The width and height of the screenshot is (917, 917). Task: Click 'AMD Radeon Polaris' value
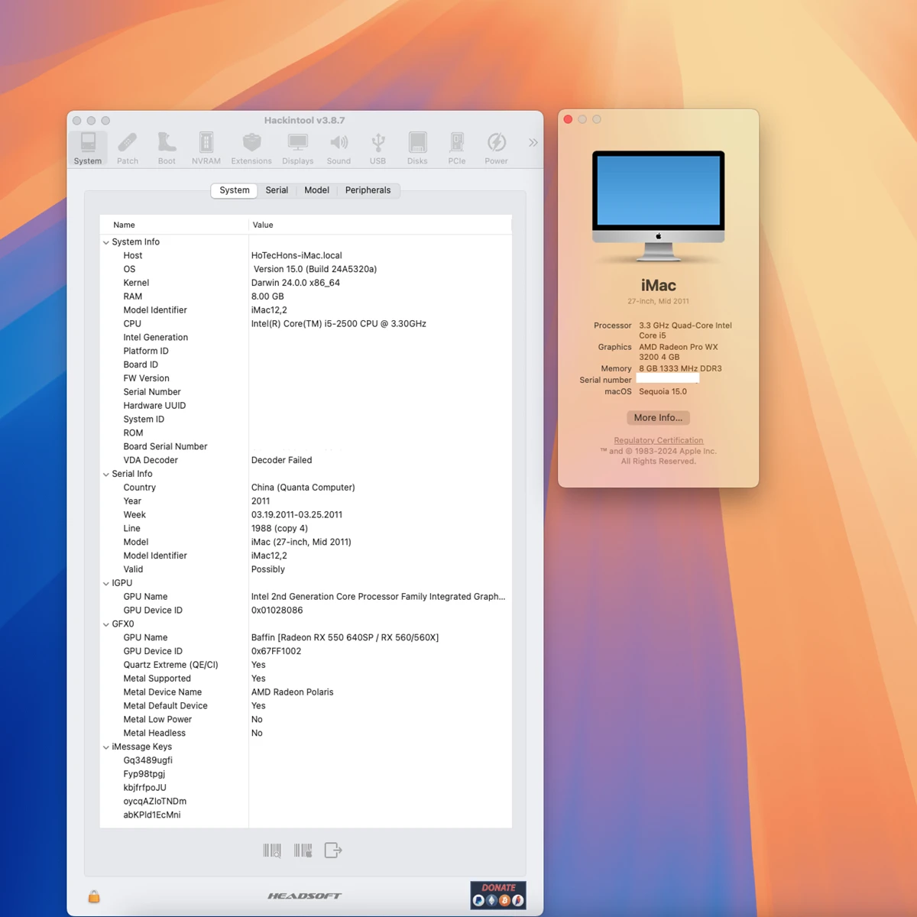[292, 692]
